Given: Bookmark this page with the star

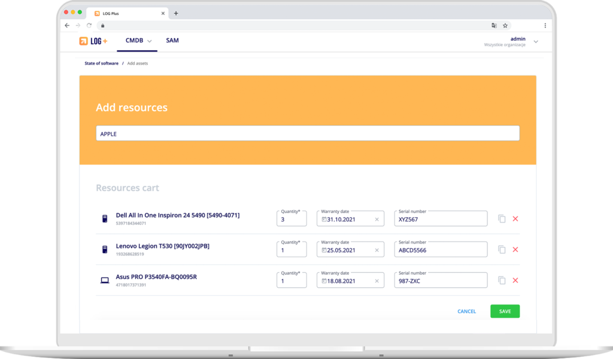Looking at the screenshot, I should click(x=505, y=25).
